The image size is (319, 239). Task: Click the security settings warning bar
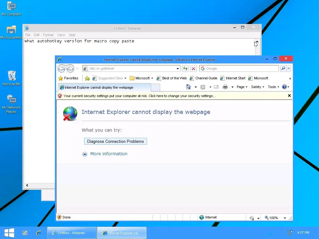click(140, 96)
